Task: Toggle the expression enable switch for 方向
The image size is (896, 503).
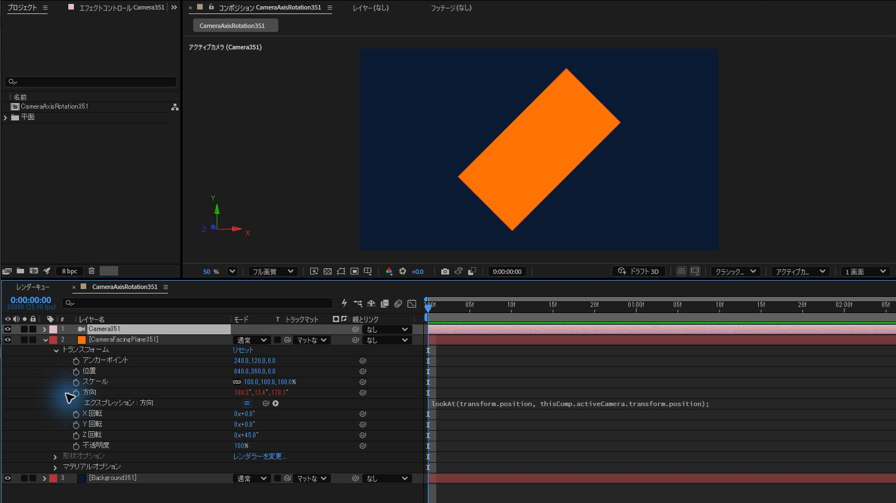Action: click(x=247, y=403)
